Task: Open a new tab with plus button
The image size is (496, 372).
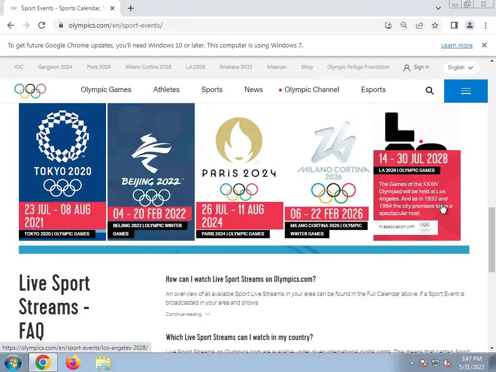Action: [131, 8]
